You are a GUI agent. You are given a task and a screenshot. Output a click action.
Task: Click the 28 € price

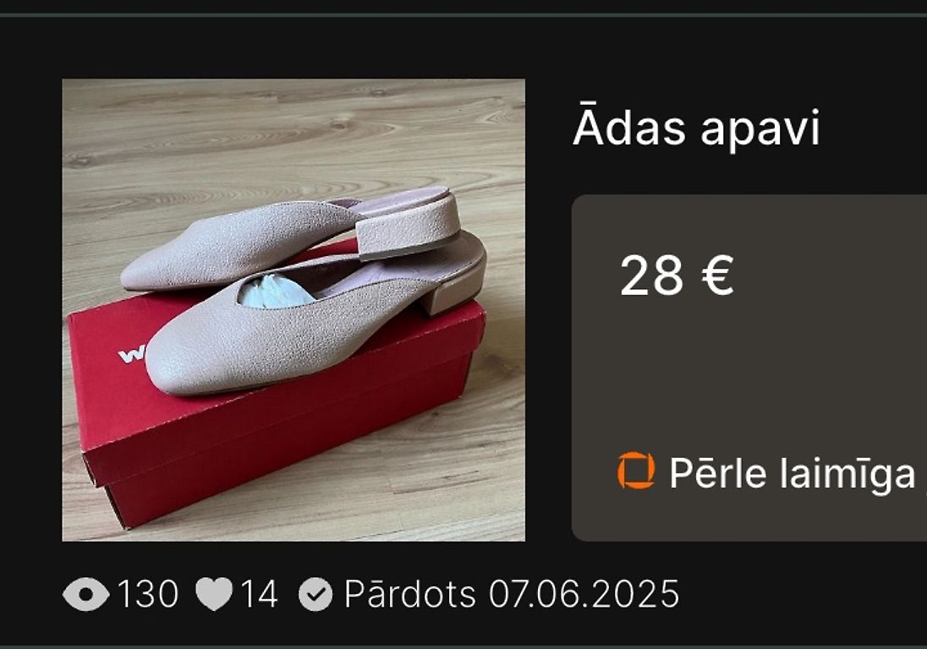(677, 275)
